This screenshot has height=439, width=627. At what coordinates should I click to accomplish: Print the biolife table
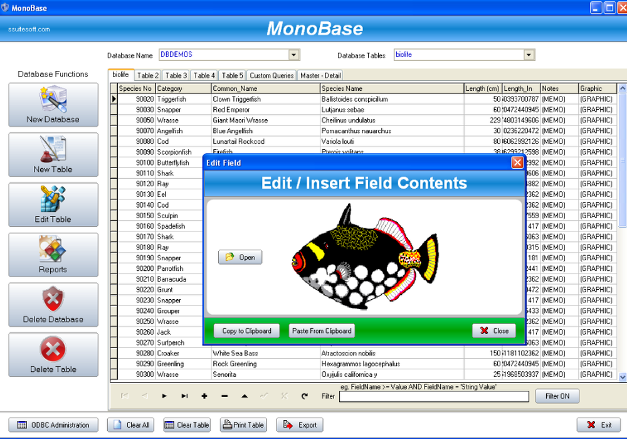pos(243,425)
